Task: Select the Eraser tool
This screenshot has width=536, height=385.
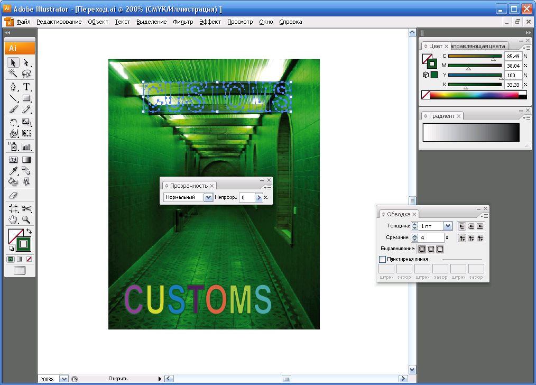Action: coord(13,196)
